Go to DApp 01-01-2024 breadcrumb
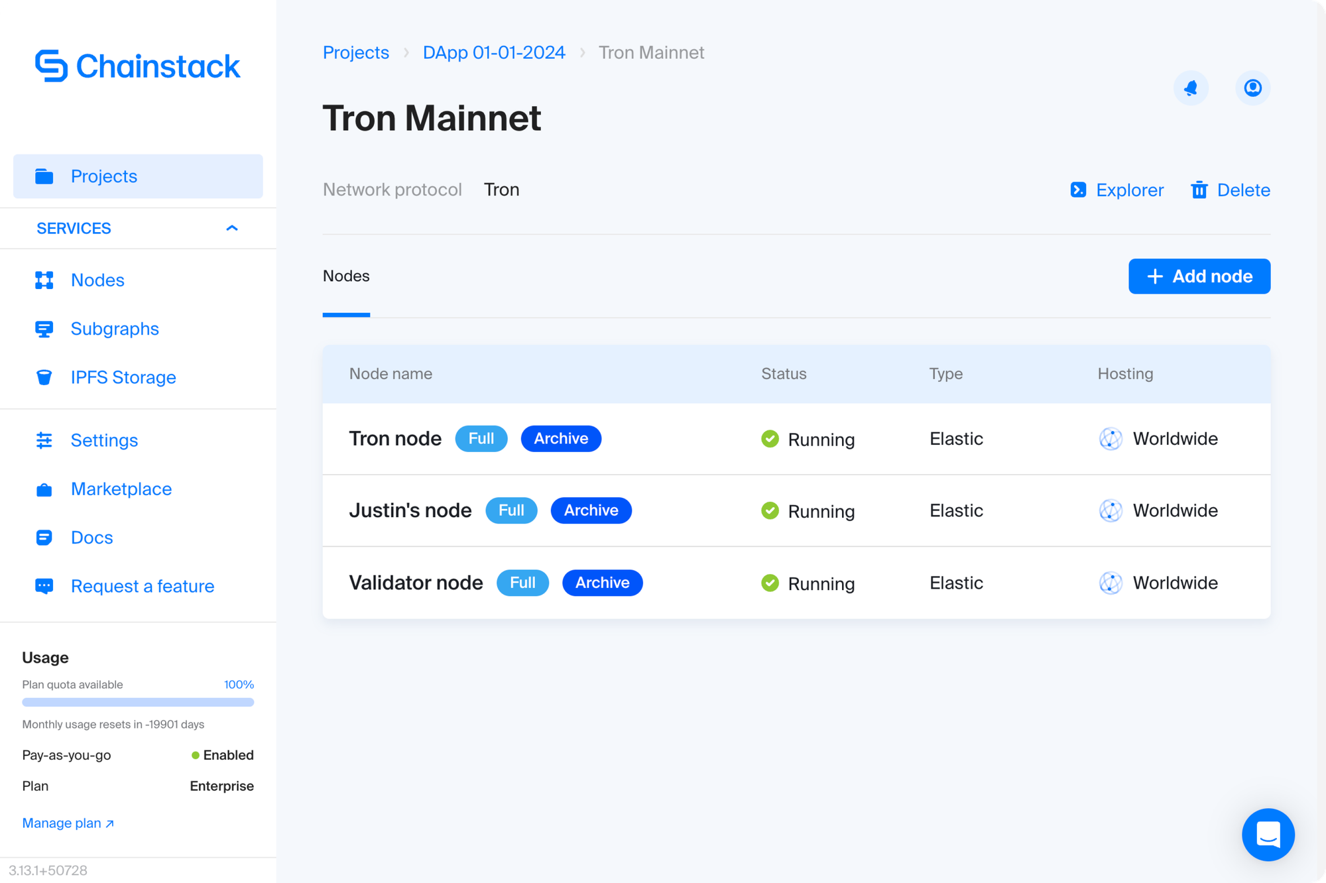The height and width of the screenshot is (883, 1326). [494, 52]
